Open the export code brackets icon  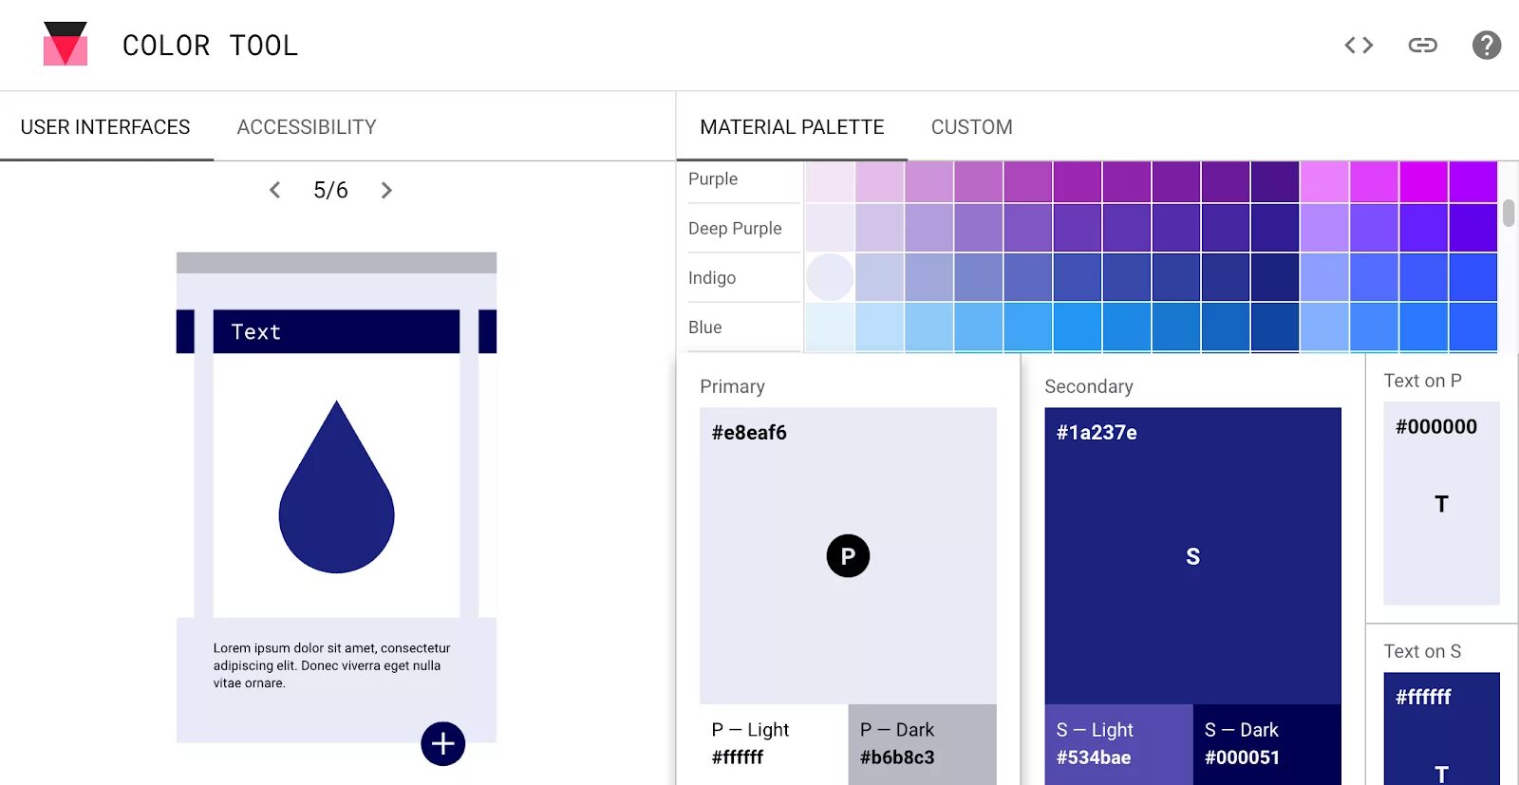pos(1359,45)
